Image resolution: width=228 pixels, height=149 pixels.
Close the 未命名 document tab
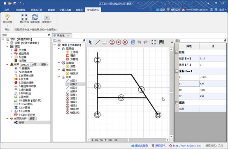click(68, 35)
